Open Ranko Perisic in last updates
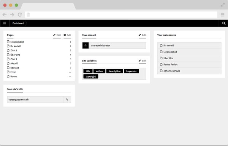Image resolution: width=228 pixels, height=146 pixels. coord(189,64)
